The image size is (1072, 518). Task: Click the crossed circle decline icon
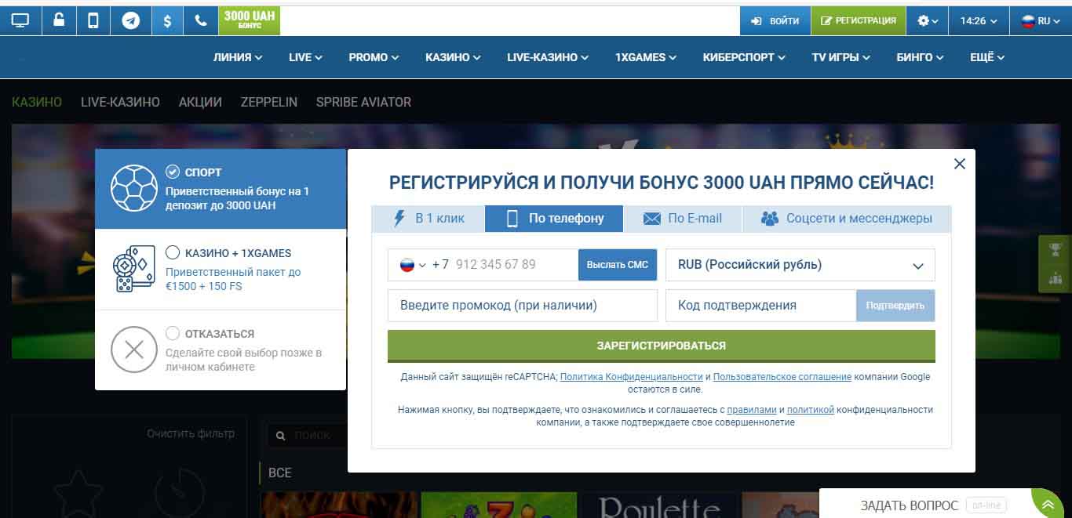pos(134,350)
